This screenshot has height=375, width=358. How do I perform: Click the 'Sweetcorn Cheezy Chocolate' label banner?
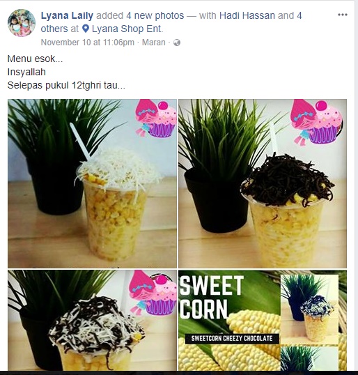click(232, 339)
